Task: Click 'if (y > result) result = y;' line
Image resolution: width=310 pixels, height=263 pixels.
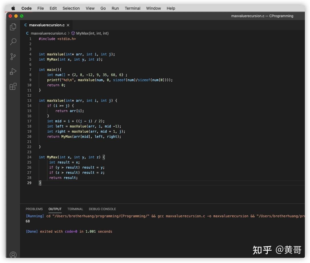Action: (x=77, y=168)
